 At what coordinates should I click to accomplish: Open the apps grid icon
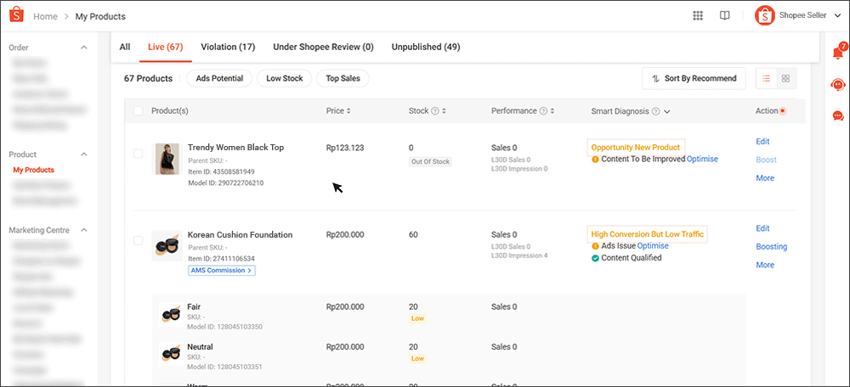tap(698, 15)
